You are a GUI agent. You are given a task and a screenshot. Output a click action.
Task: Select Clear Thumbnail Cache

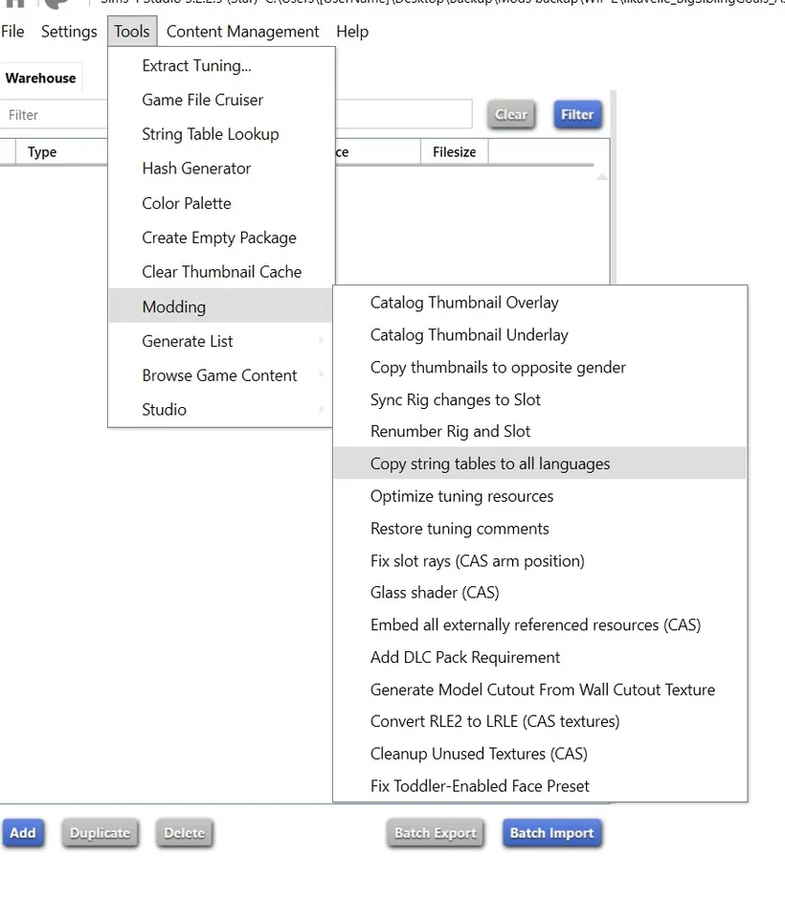point(220,271)
